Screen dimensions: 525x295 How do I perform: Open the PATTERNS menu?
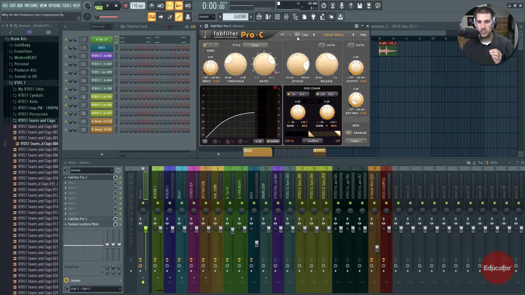(31, 5)
